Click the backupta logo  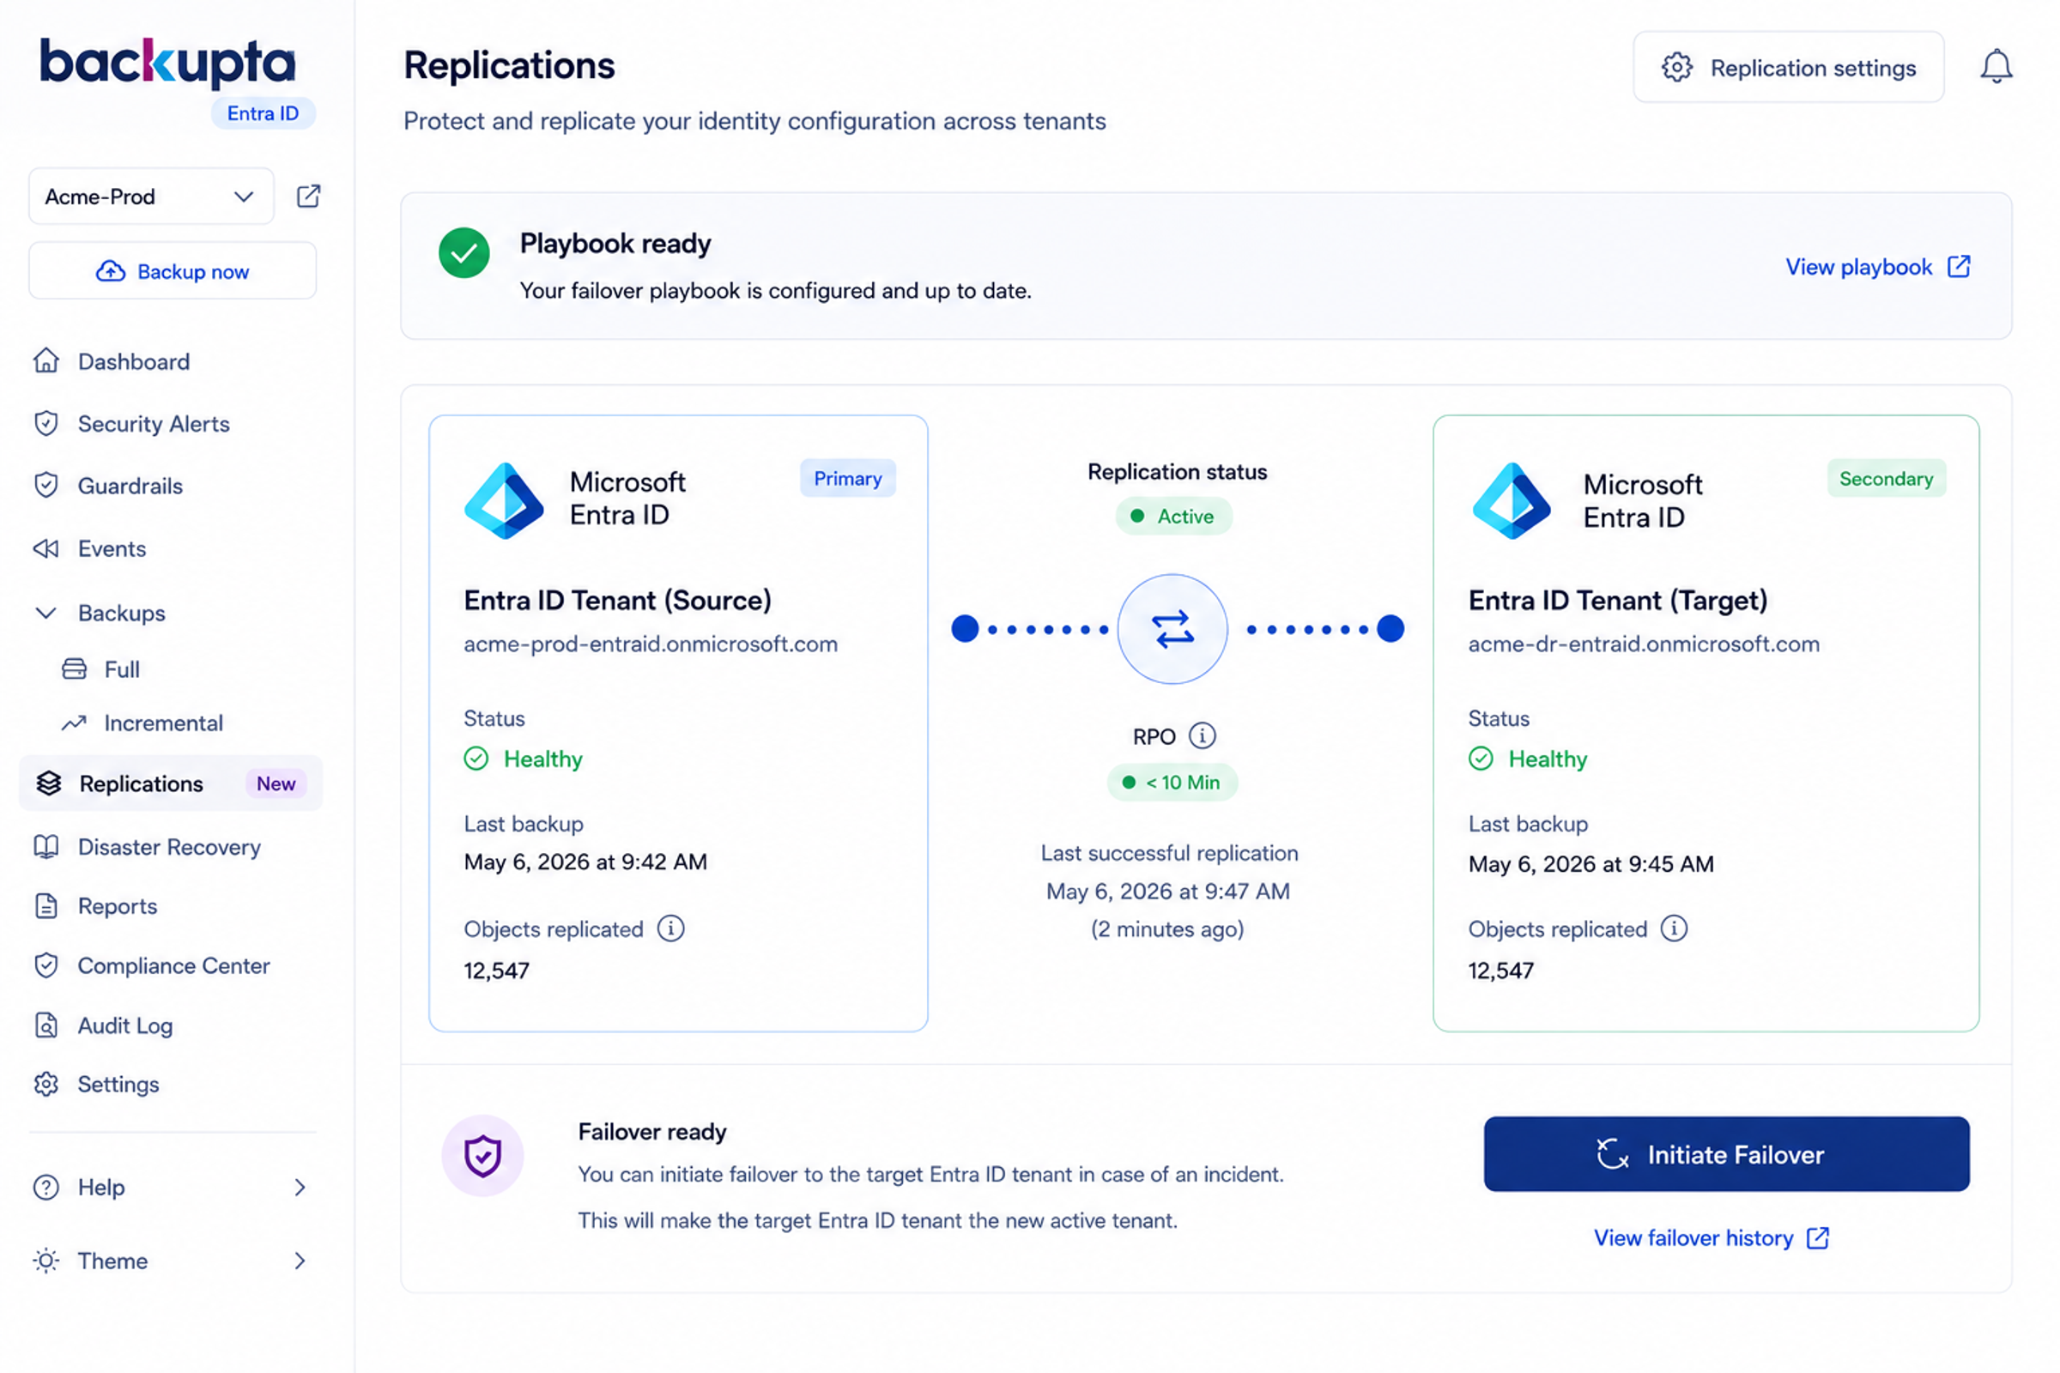tap(168, 63)
